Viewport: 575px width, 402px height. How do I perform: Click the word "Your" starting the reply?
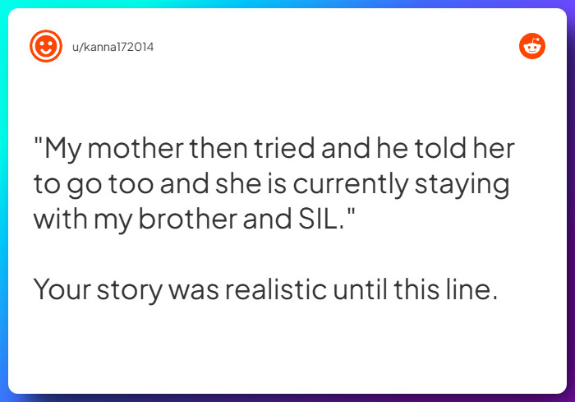pyautogui.click(x=62, y=289)
